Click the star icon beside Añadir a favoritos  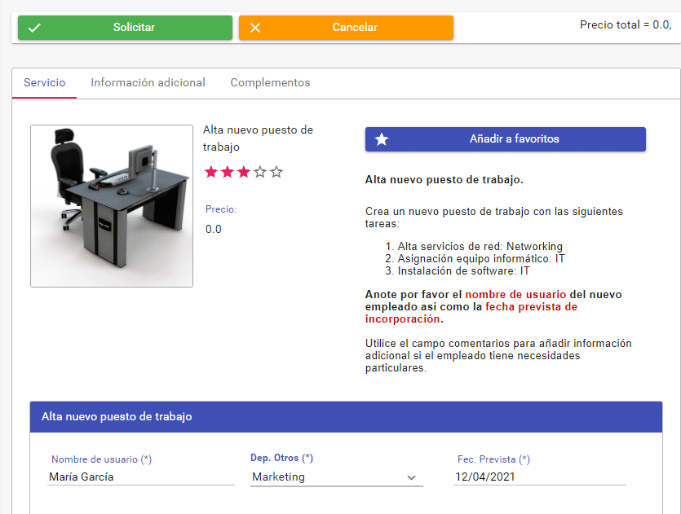click(381, 138)
